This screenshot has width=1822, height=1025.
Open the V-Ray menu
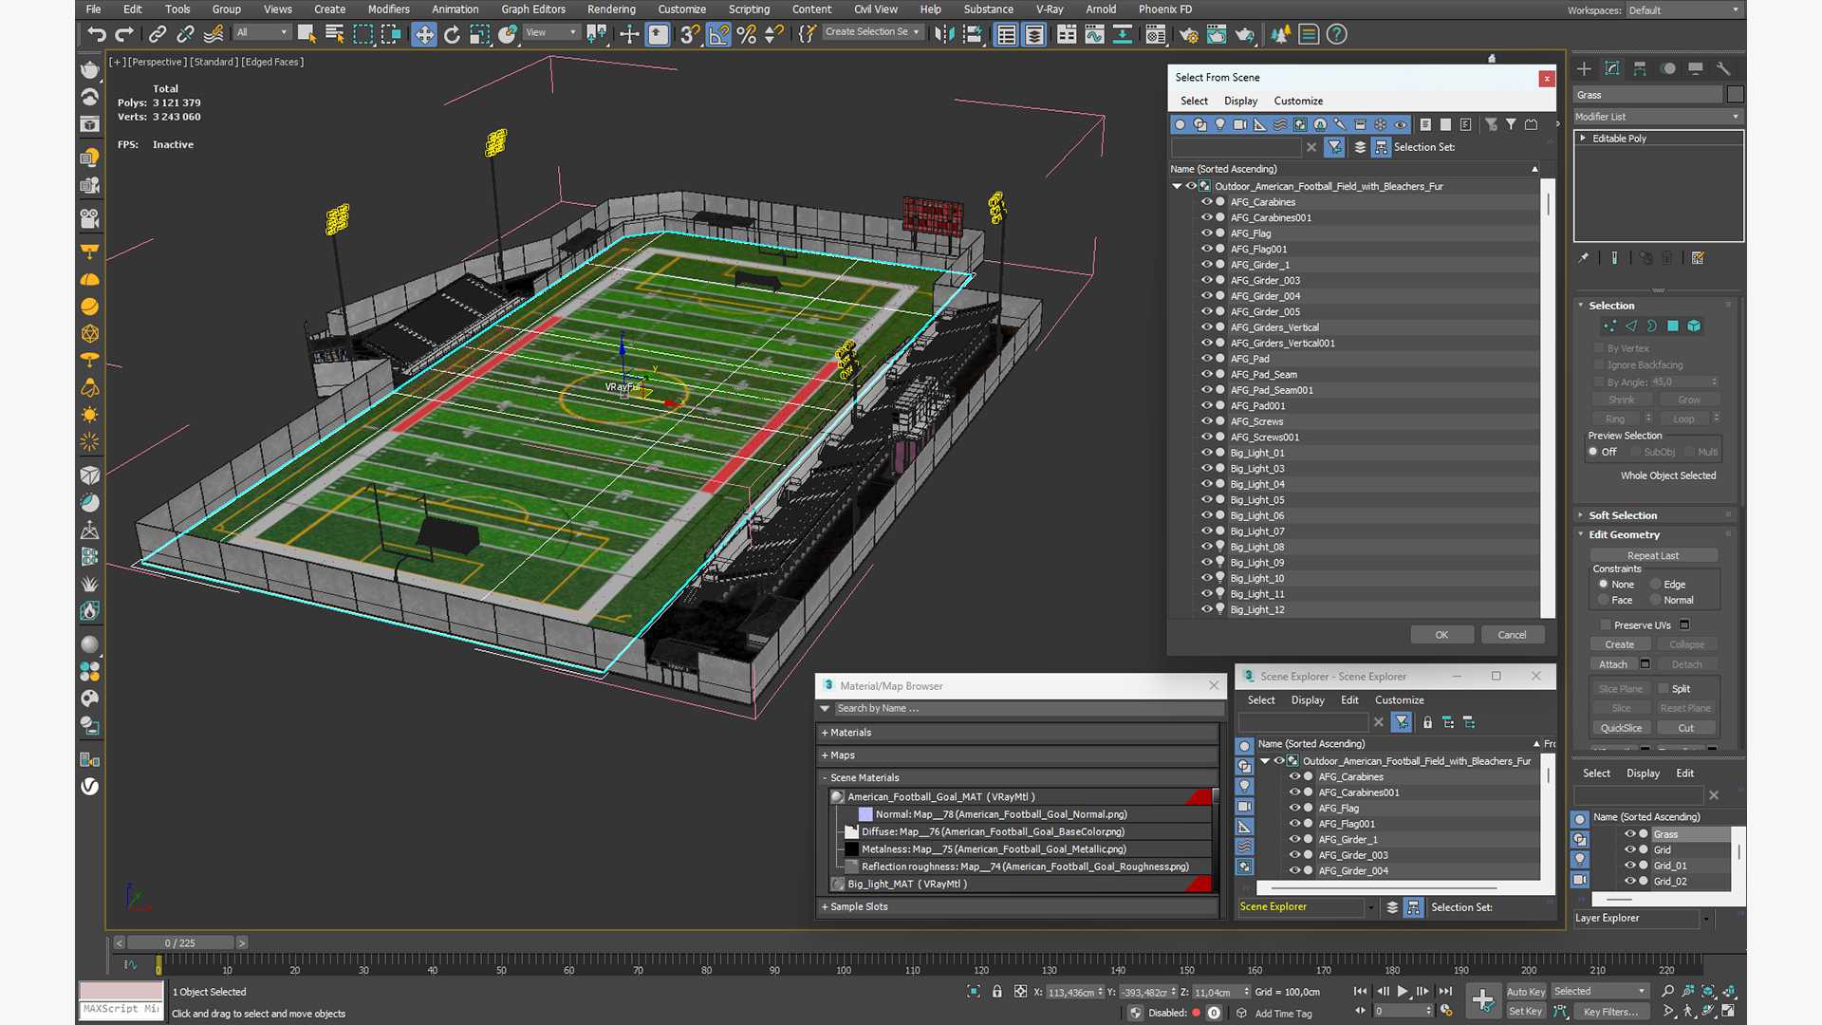point(1050,9)
